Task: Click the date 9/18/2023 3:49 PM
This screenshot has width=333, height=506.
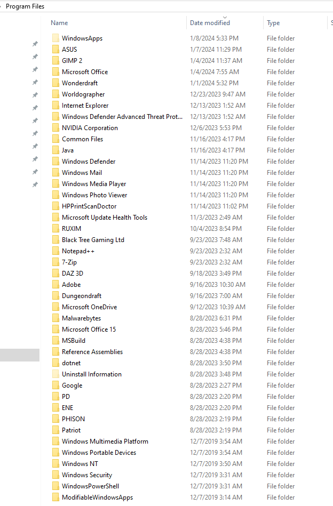Action: click(x=216, y=274)
